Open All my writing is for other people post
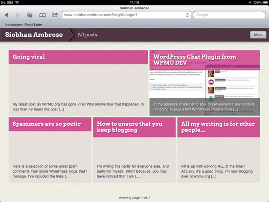This screenshot has width=269, height=202. (218, 127)
